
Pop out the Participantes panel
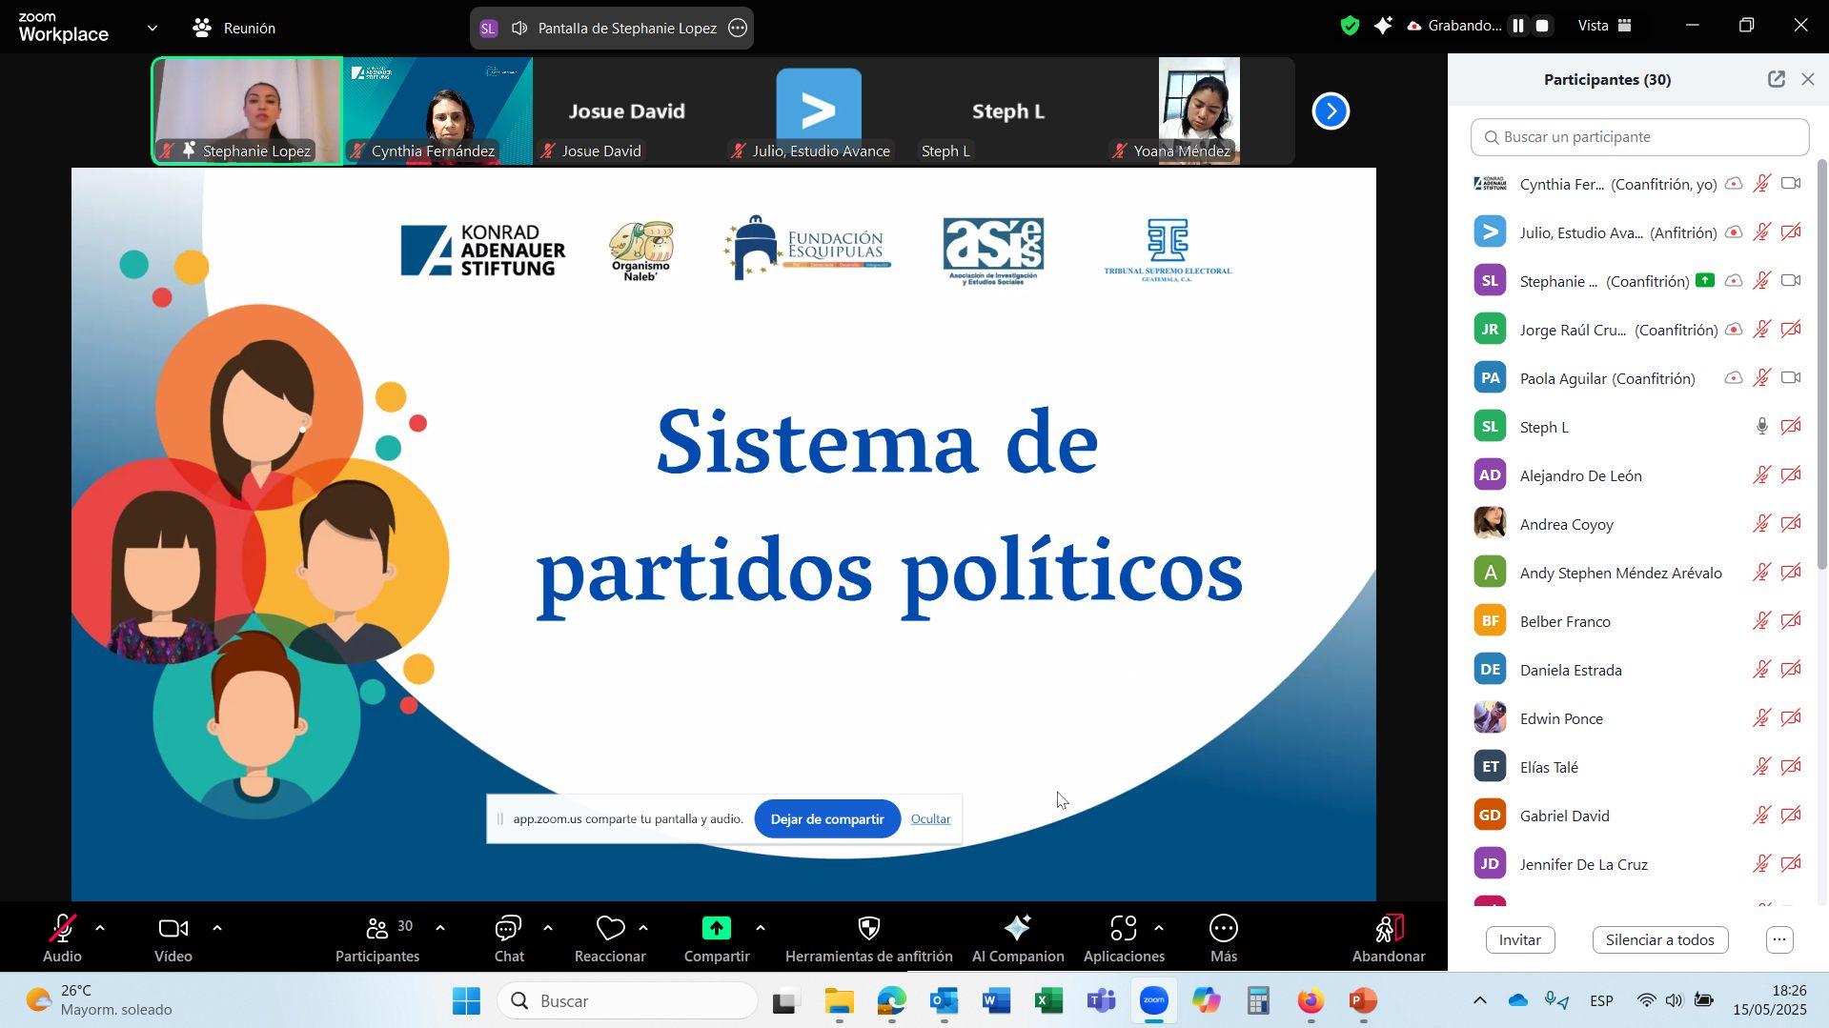(1776, 80)
